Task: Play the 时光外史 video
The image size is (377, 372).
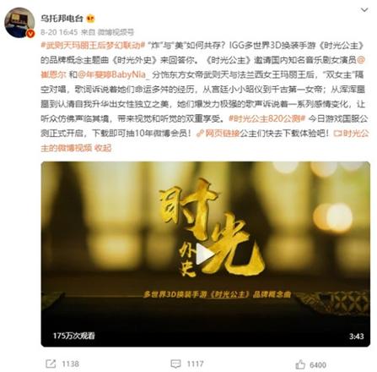Action: coord(205,254)
